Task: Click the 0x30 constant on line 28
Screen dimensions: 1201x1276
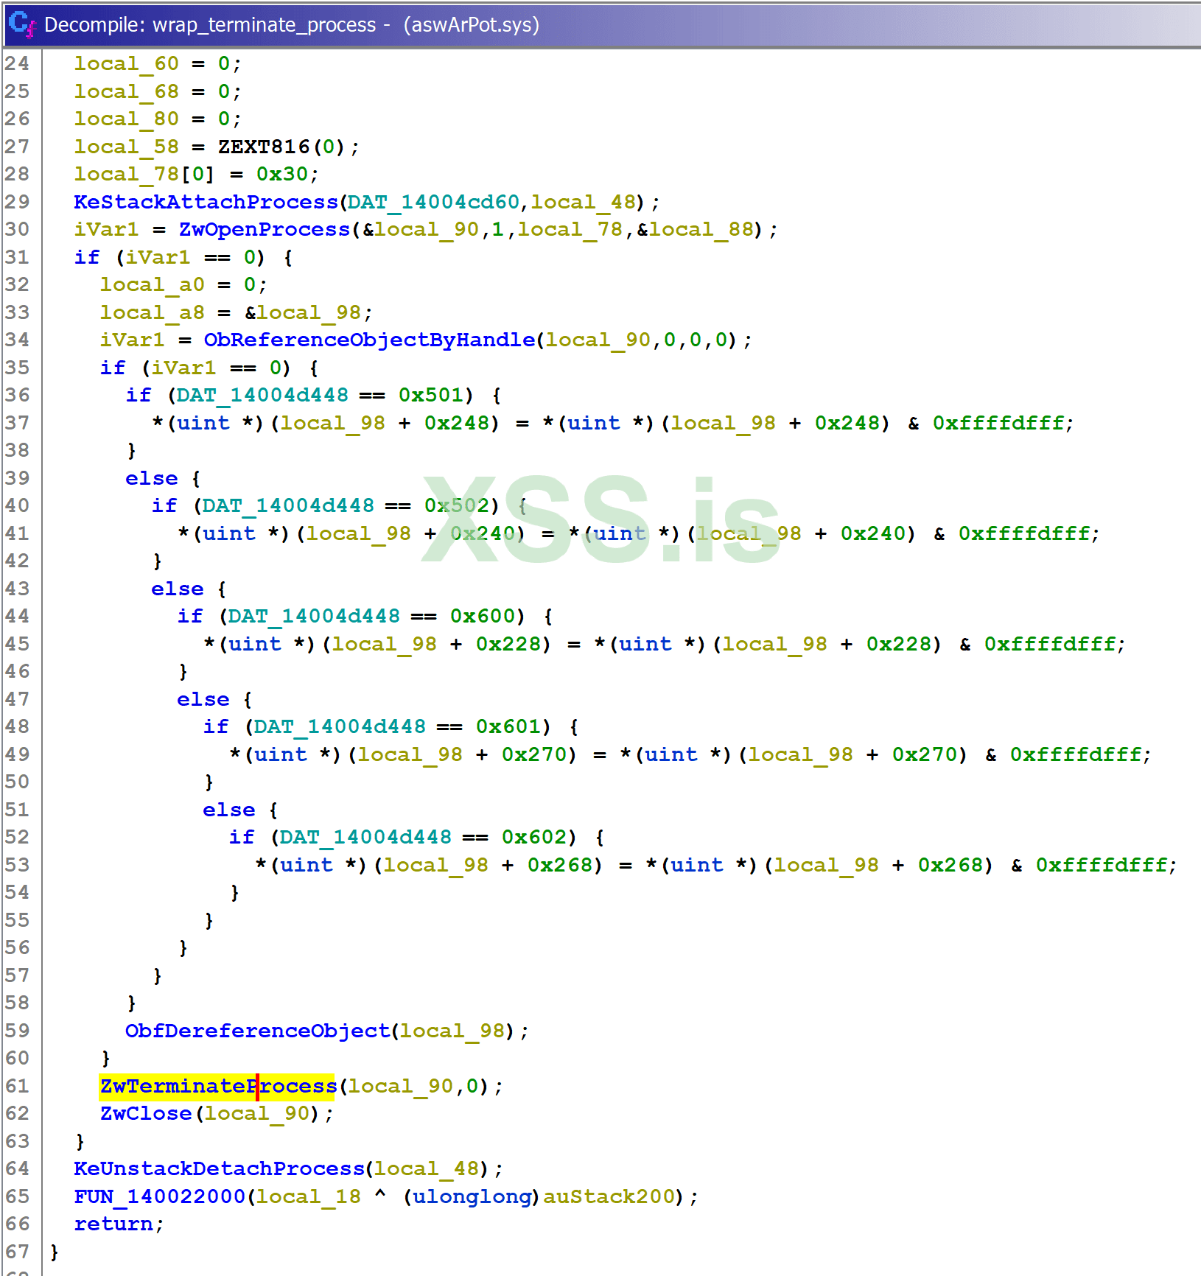Action: click(282, 175)
